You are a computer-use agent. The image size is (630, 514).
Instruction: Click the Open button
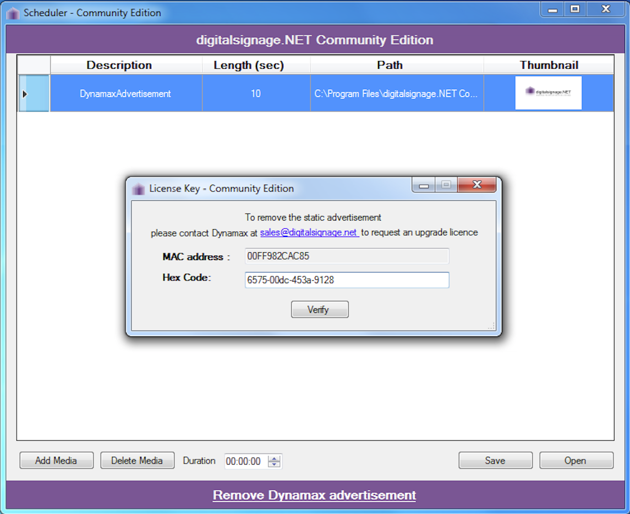click(576, 461)
